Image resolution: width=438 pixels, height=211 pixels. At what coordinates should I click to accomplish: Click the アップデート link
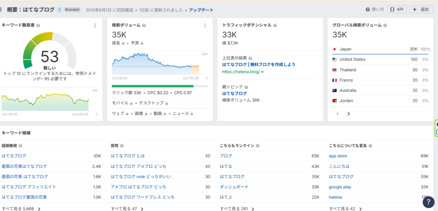[201, 9]
